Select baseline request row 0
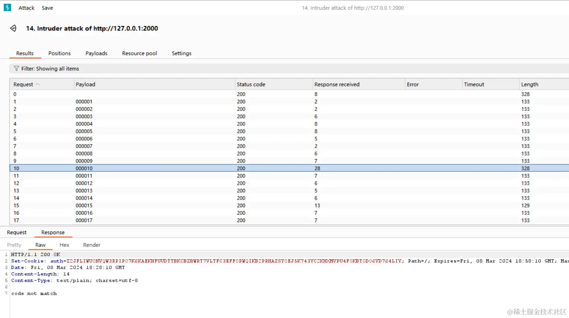The width and height of the screenshot is (569, 318). [289, 94]
